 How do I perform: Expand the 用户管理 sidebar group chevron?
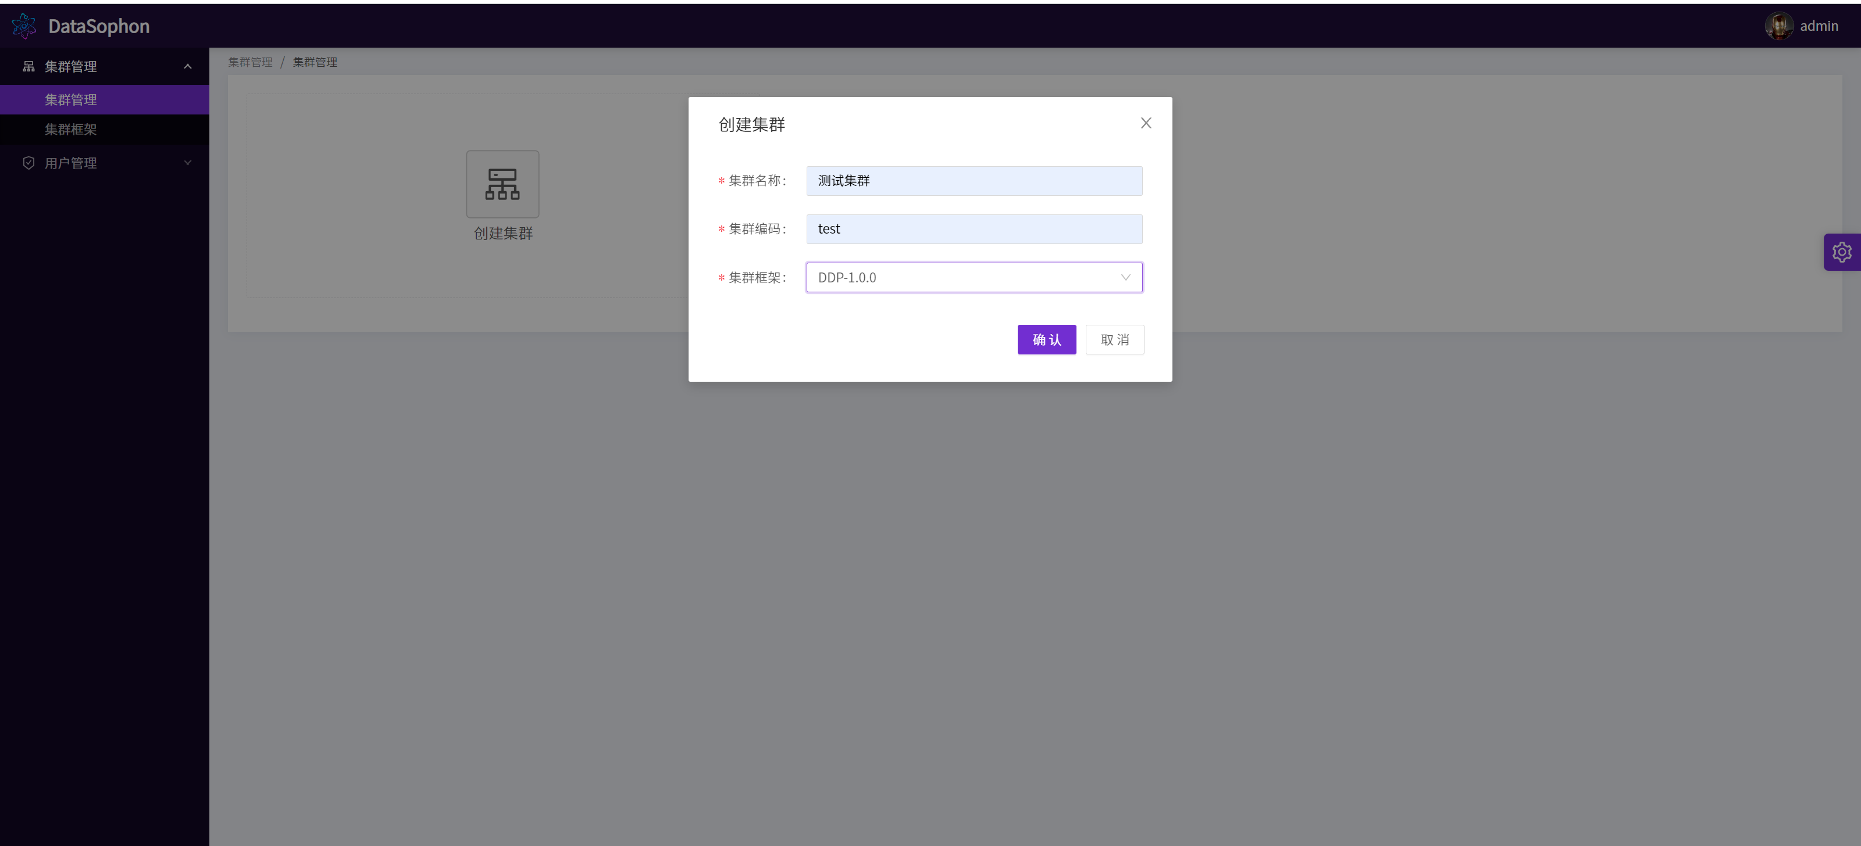(188, 163)
